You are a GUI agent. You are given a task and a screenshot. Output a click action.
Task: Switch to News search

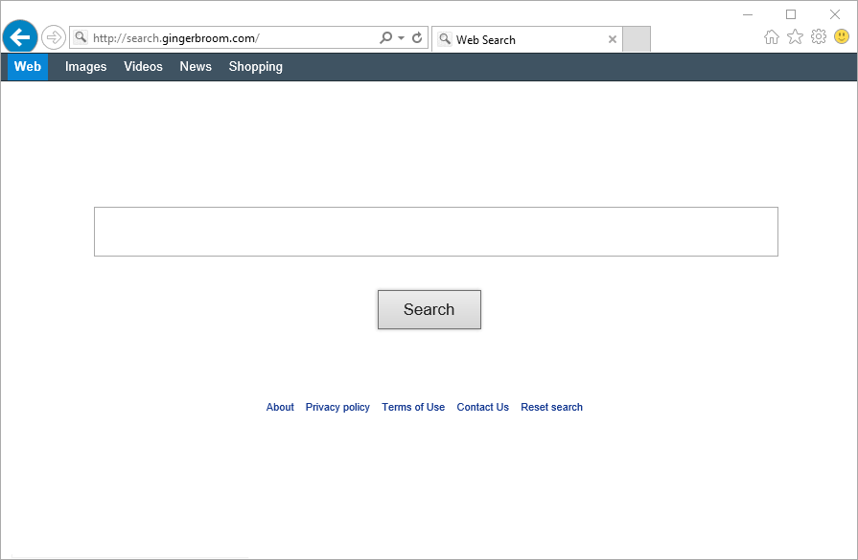[196, 67]
